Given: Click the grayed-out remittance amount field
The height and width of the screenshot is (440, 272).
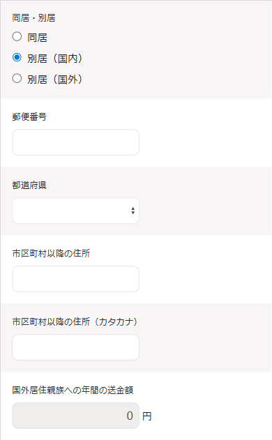Looking at the screenshot, I should 76,416.
